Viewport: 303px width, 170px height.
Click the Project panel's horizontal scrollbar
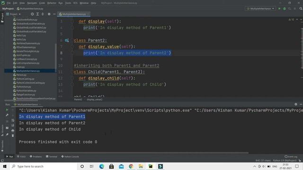(21, 101)
